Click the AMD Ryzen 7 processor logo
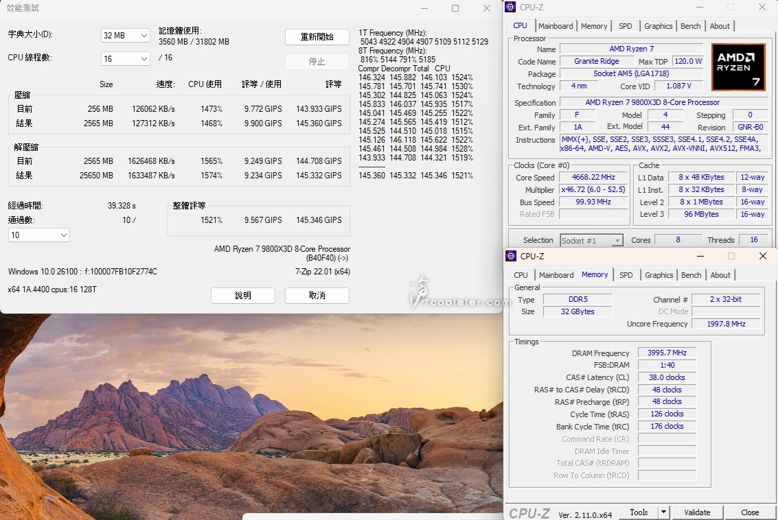 [738, 67]
